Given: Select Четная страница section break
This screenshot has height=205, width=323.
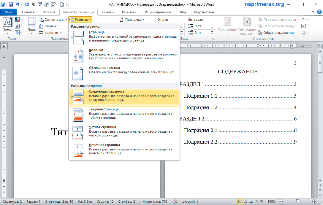Looking at the screenshot, I should [x=124, y=133].
